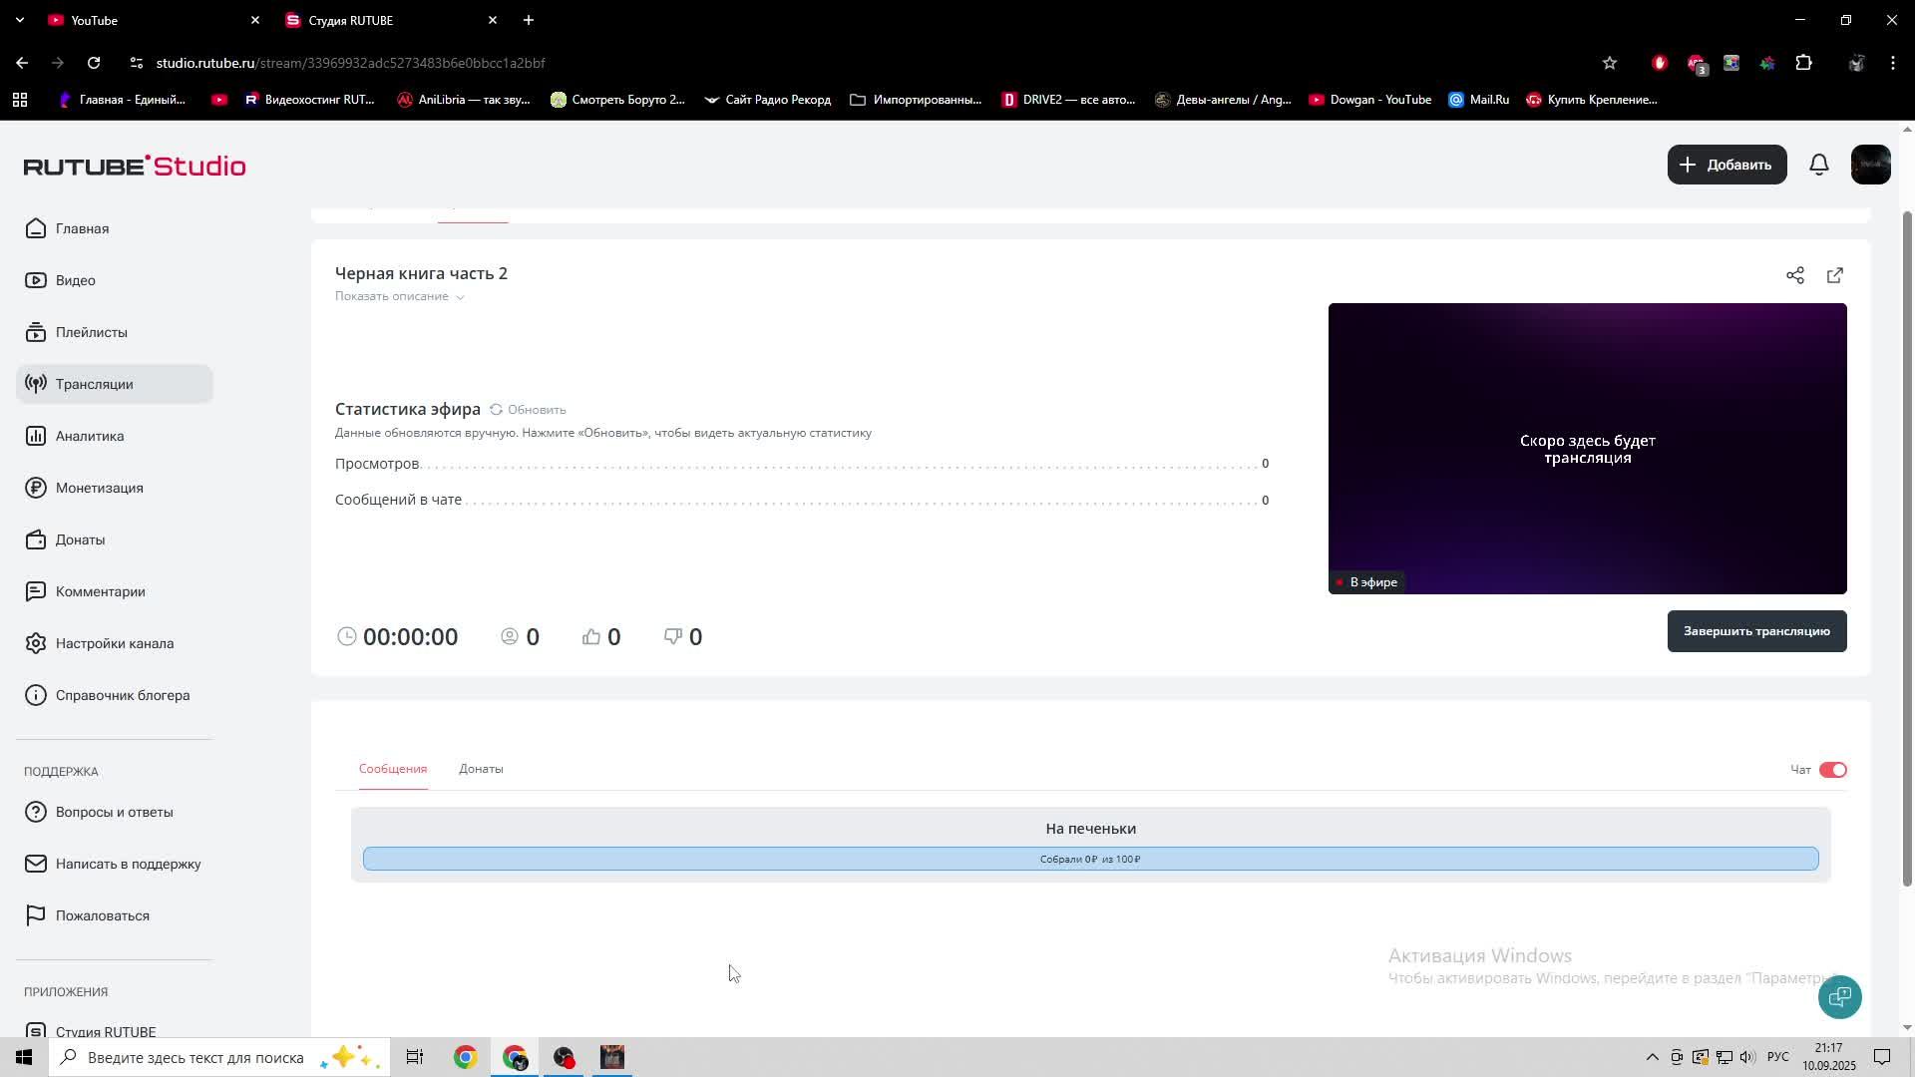Toggle the Чат switch off
This screenshot has height=1077, width=1915.
pyautogui.click(x=1832, y=770)
